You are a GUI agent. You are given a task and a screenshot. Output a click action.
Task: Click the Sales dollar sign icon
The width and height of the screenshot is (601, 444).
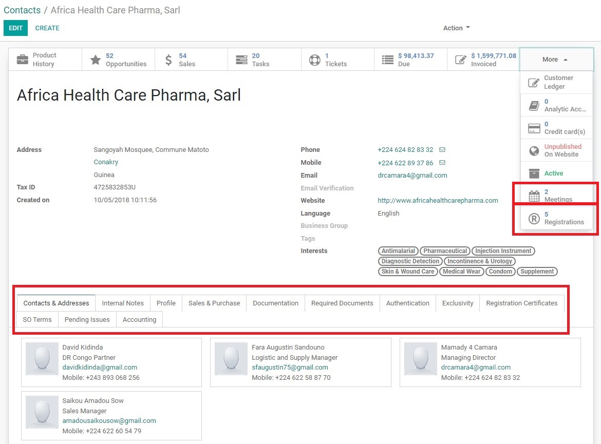pyautogui.click(x=168, y=60)
